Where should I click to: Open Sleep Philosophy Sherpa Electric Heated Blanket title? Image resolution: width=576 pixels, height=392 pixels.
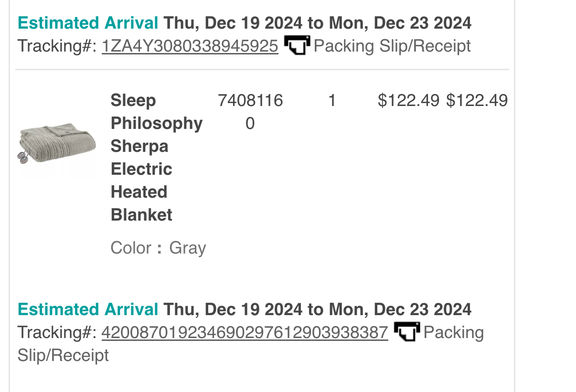(x=157, y=158)
